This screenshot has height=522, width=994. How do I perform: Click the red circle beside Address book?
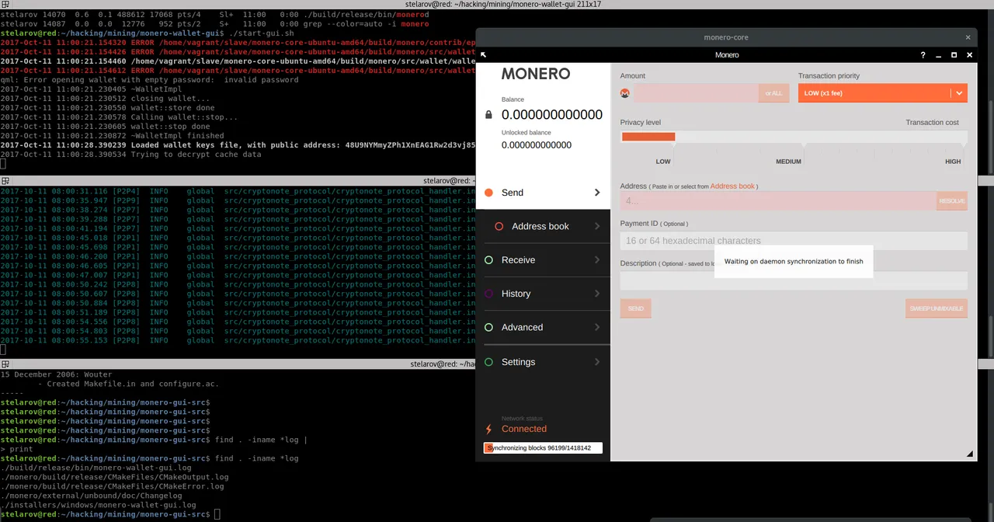pyautogui.click(x=499, y=226)
